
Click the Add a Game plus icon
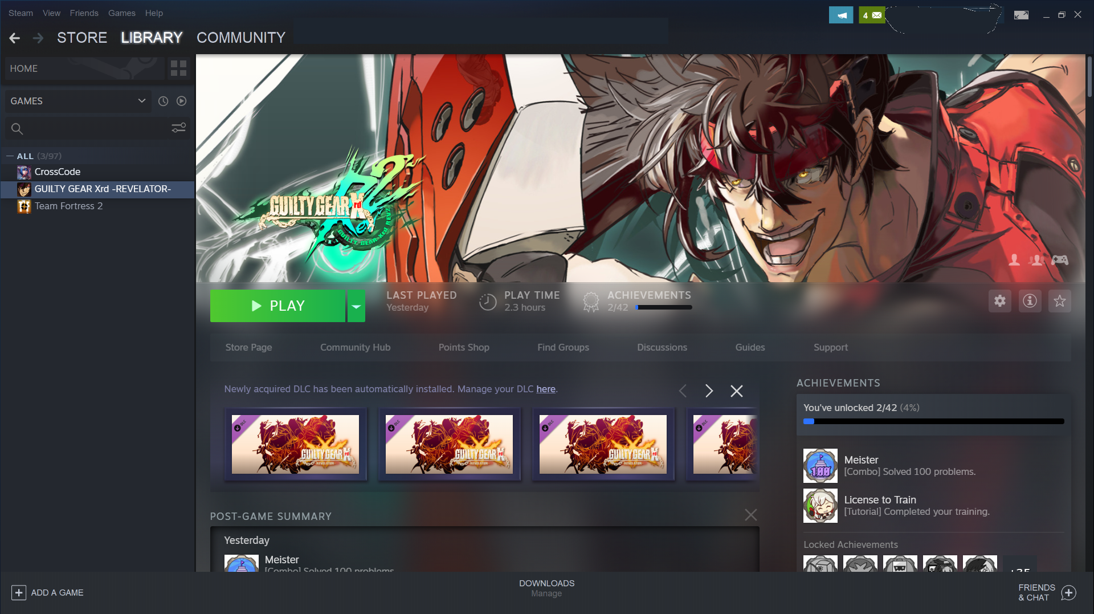[x=19, y=593]
